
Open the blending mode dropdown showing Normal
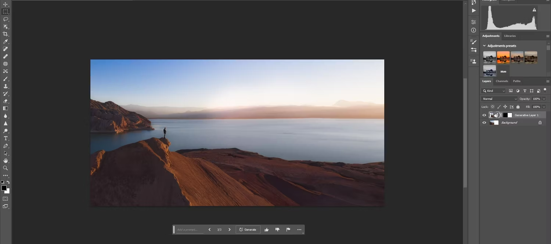tap(499, 99)
